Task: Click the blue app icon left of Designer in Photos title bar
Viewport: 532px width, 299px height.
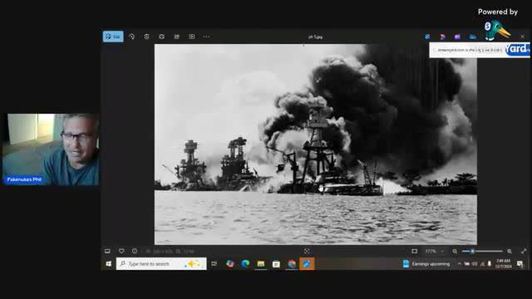Action: 427,37
